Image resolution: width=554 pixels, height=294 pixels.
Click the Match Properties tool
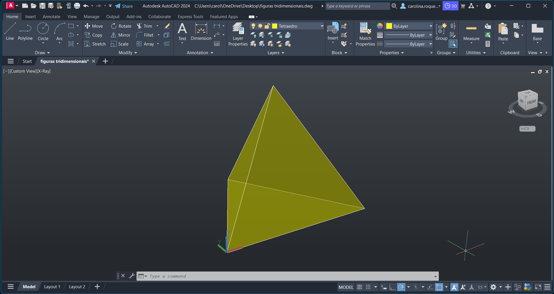tap(365, 34)
